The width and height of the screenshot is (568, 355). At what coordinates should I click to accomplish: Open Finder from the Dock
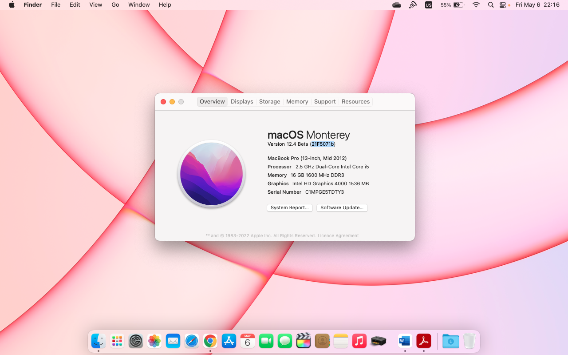pos(98,341)
